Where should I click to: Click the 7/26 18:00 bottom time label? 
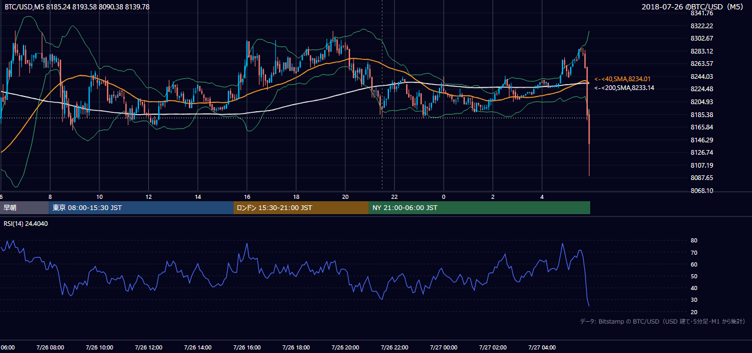click(x=296, y=348)
